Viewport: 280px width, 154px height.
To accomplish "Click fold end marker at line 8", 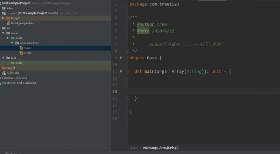I will 128,51.
